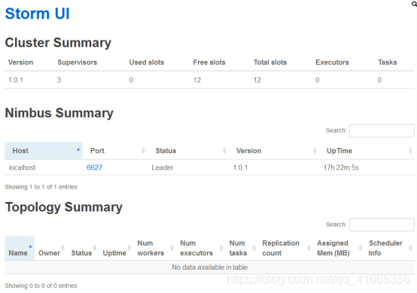The image size is (417, 293).
Task: Click the Free slots column header
Action: 209,62
